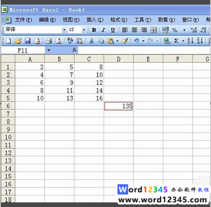Toggle Align Left
Screen dimensions: 211x207
click(125, 30)
